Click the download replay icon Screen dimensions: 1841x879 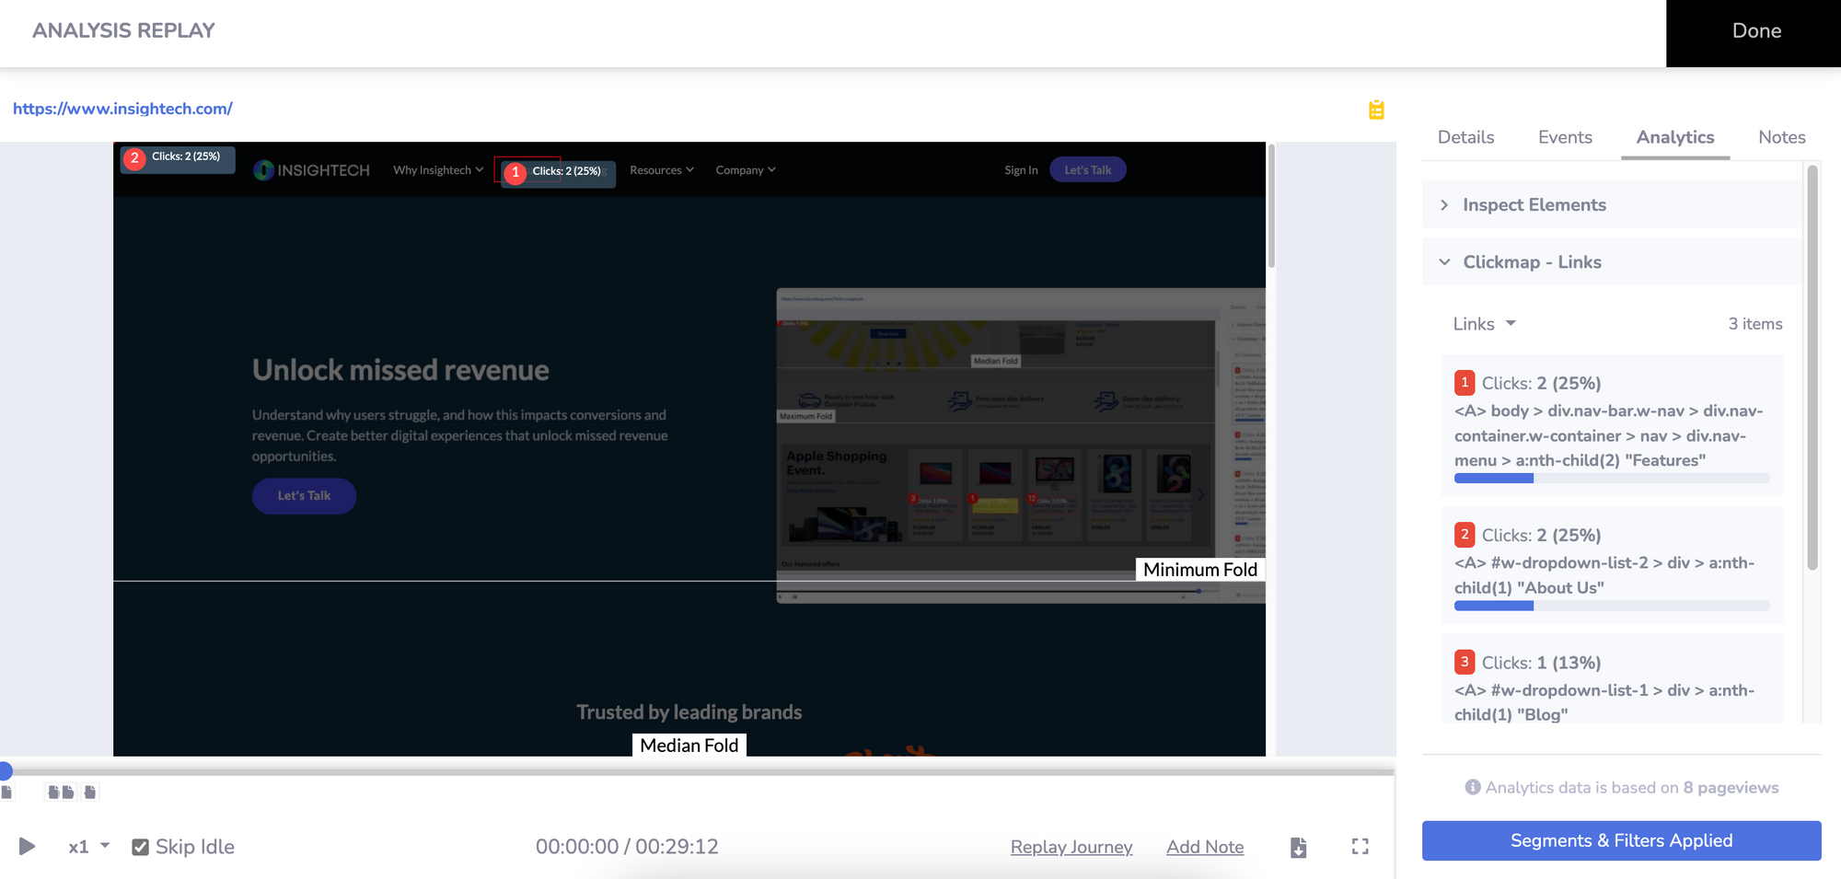[1298, 848]
